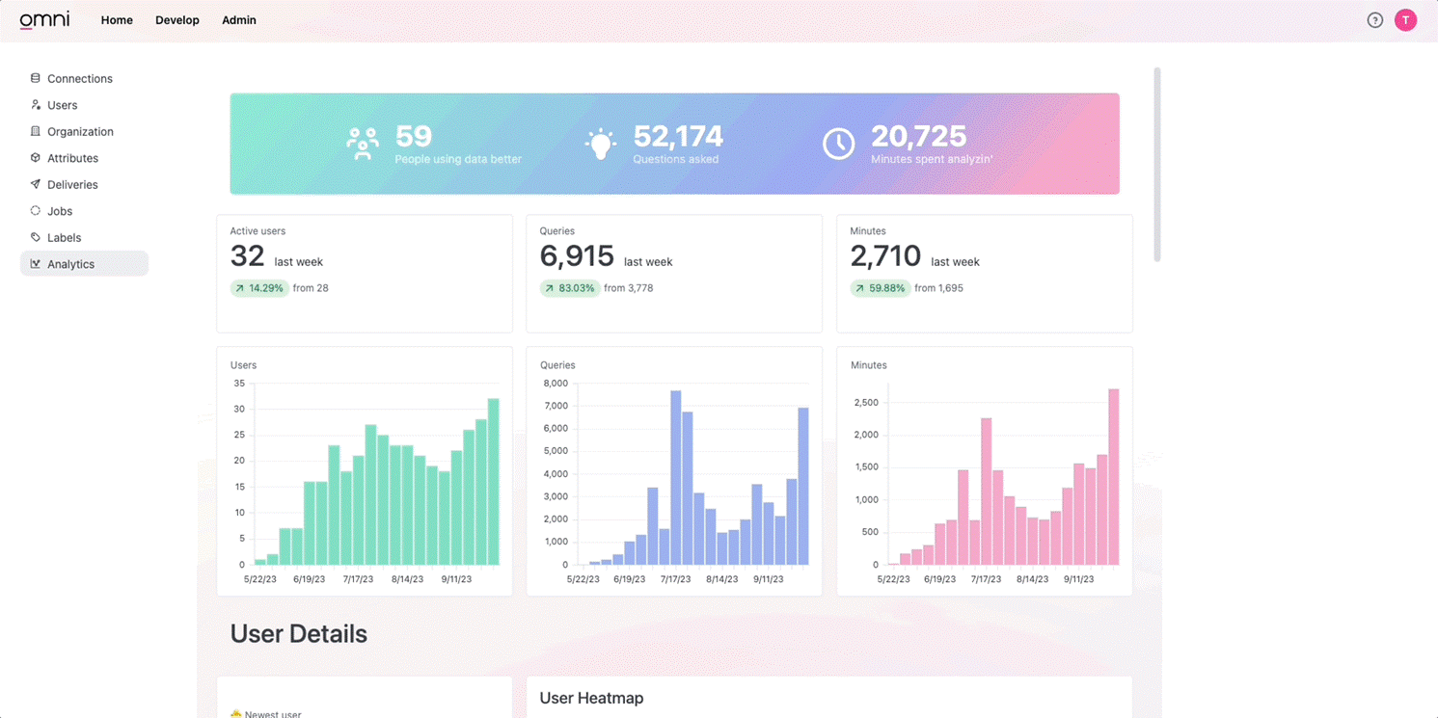The height and width of the screenshot is (718, 1438).
Task: Open the Develop menu item
Action: (x=177, y=20)
